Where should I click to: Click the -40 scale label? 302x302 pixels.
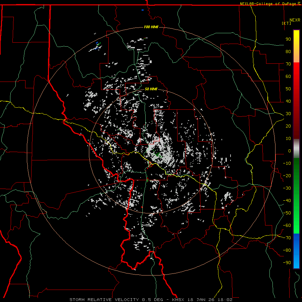[287, 201]
